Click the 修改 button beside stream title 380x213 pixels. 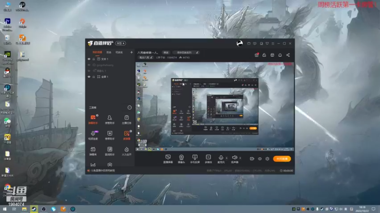click(x=166, y=53)
